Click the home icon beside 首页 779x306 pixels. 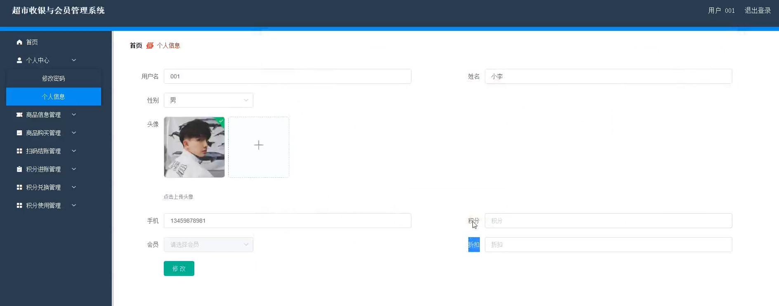pyautogui.click(x=19, y=42)
